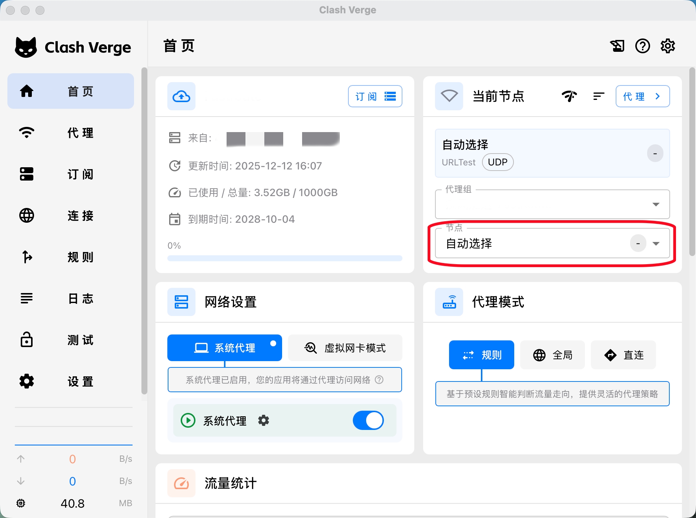Image resolution: width=696 pixels, height=518 pixels.
Task: Select the 全局 global proxy mode
Action: 552,355
